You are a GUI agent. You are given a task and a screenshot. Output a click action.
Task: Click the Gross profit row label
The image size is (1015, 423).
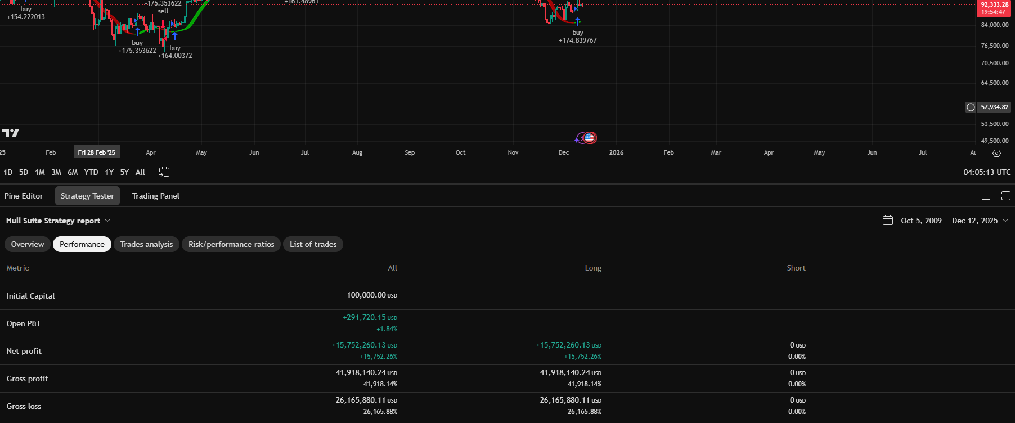click(27, 379)
